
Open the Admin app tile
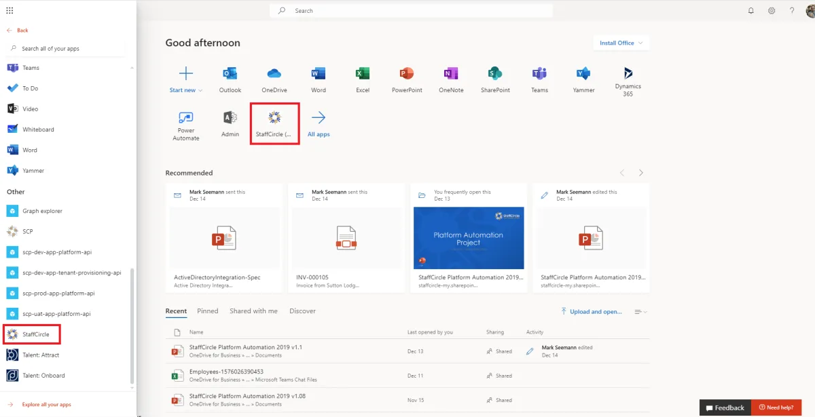(x=230, y=123)
